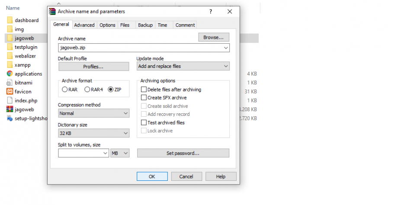Click the Archive name input field
Viewport: 398px width, 205px height.
[x=144, y=48]
